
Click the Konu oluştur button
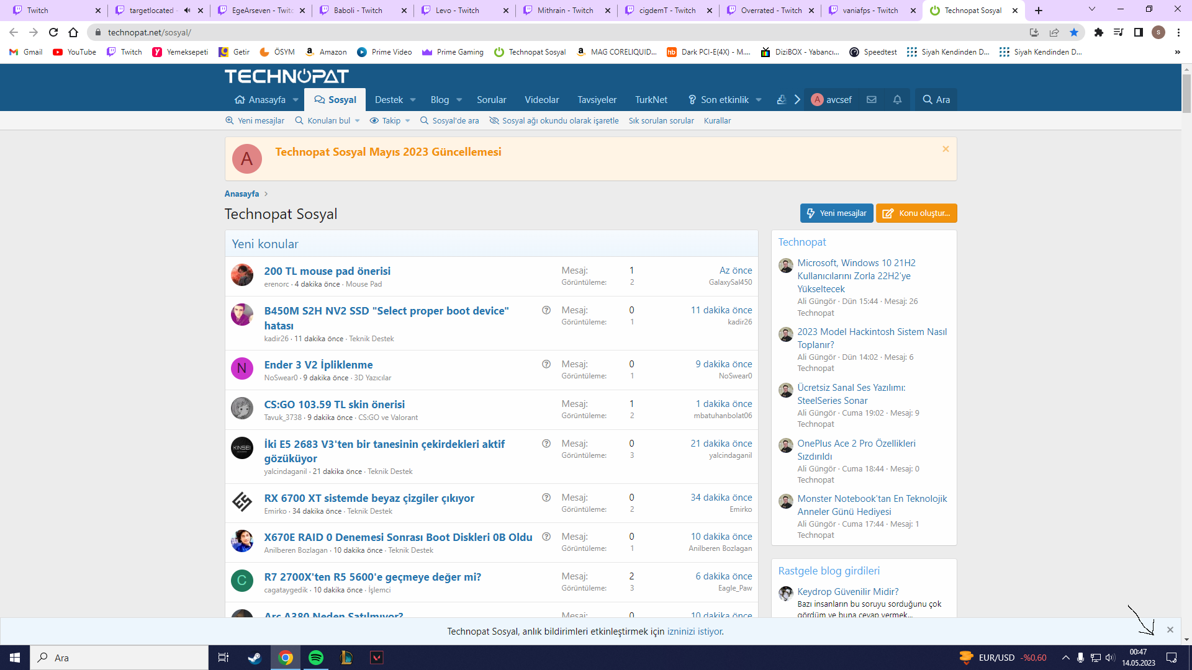point(916,213)
